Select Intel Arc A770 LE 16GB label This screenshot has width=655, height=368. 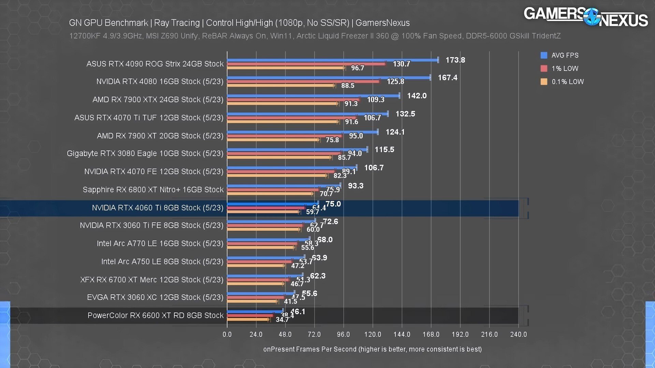(x=160, y=243)
